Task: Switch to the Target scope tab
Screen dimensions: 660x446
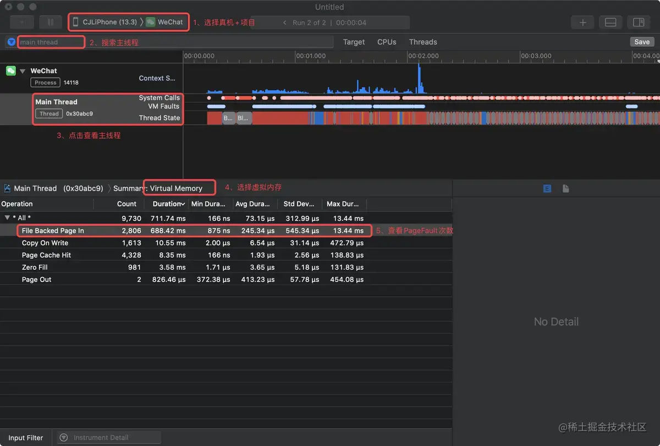Action: tap(354, 42)
